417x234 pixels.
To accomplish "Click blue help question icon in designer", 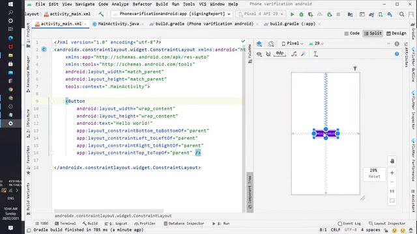I will (x=397, y=54).
